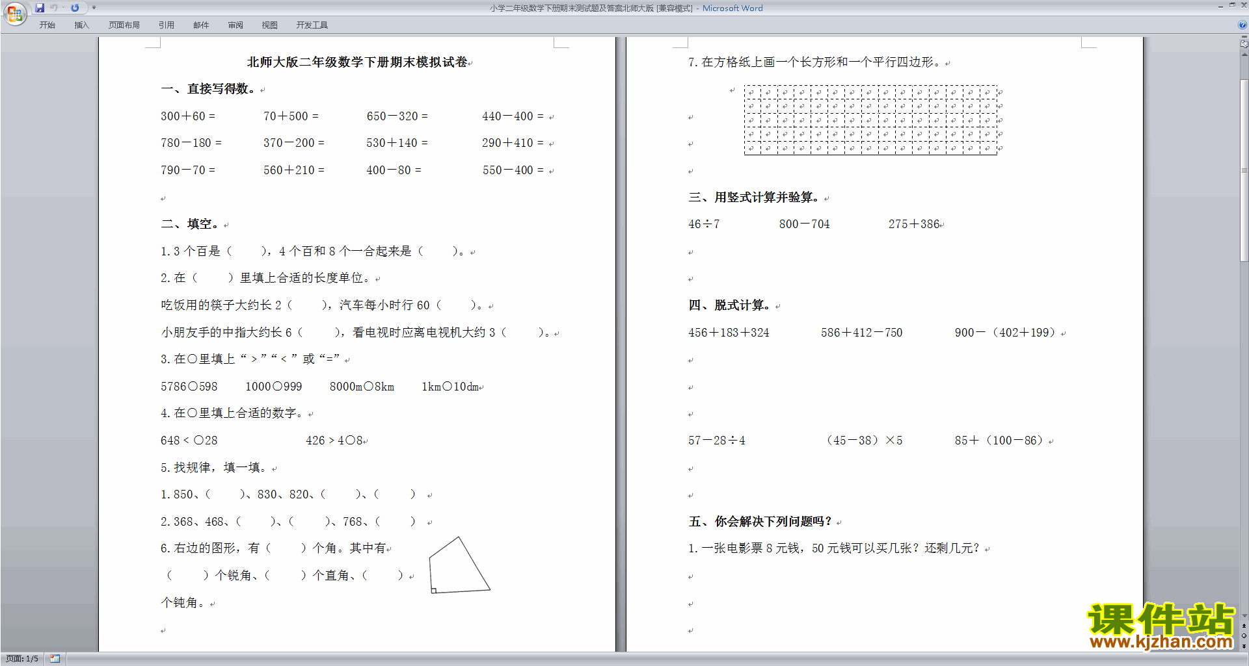The height and width of the screenshot is (666, 1249).
Task: Save the document with the floppy disk icon
Action: pos(40,8)
